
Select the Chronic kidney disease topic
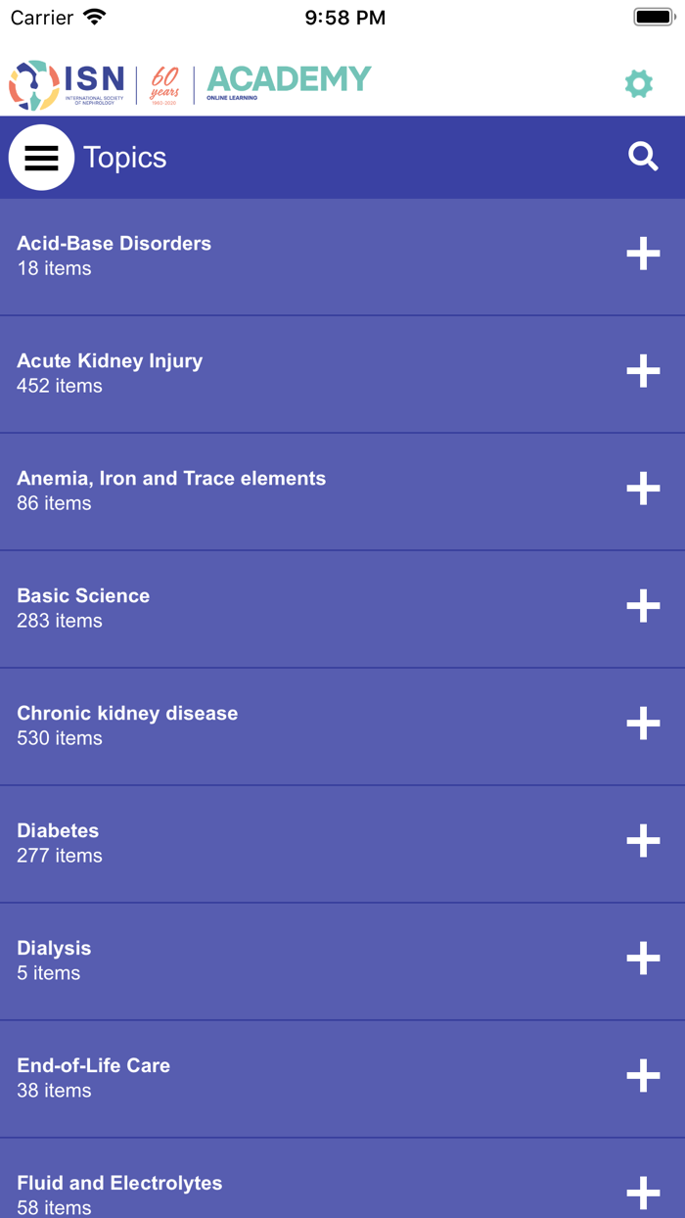127,714
